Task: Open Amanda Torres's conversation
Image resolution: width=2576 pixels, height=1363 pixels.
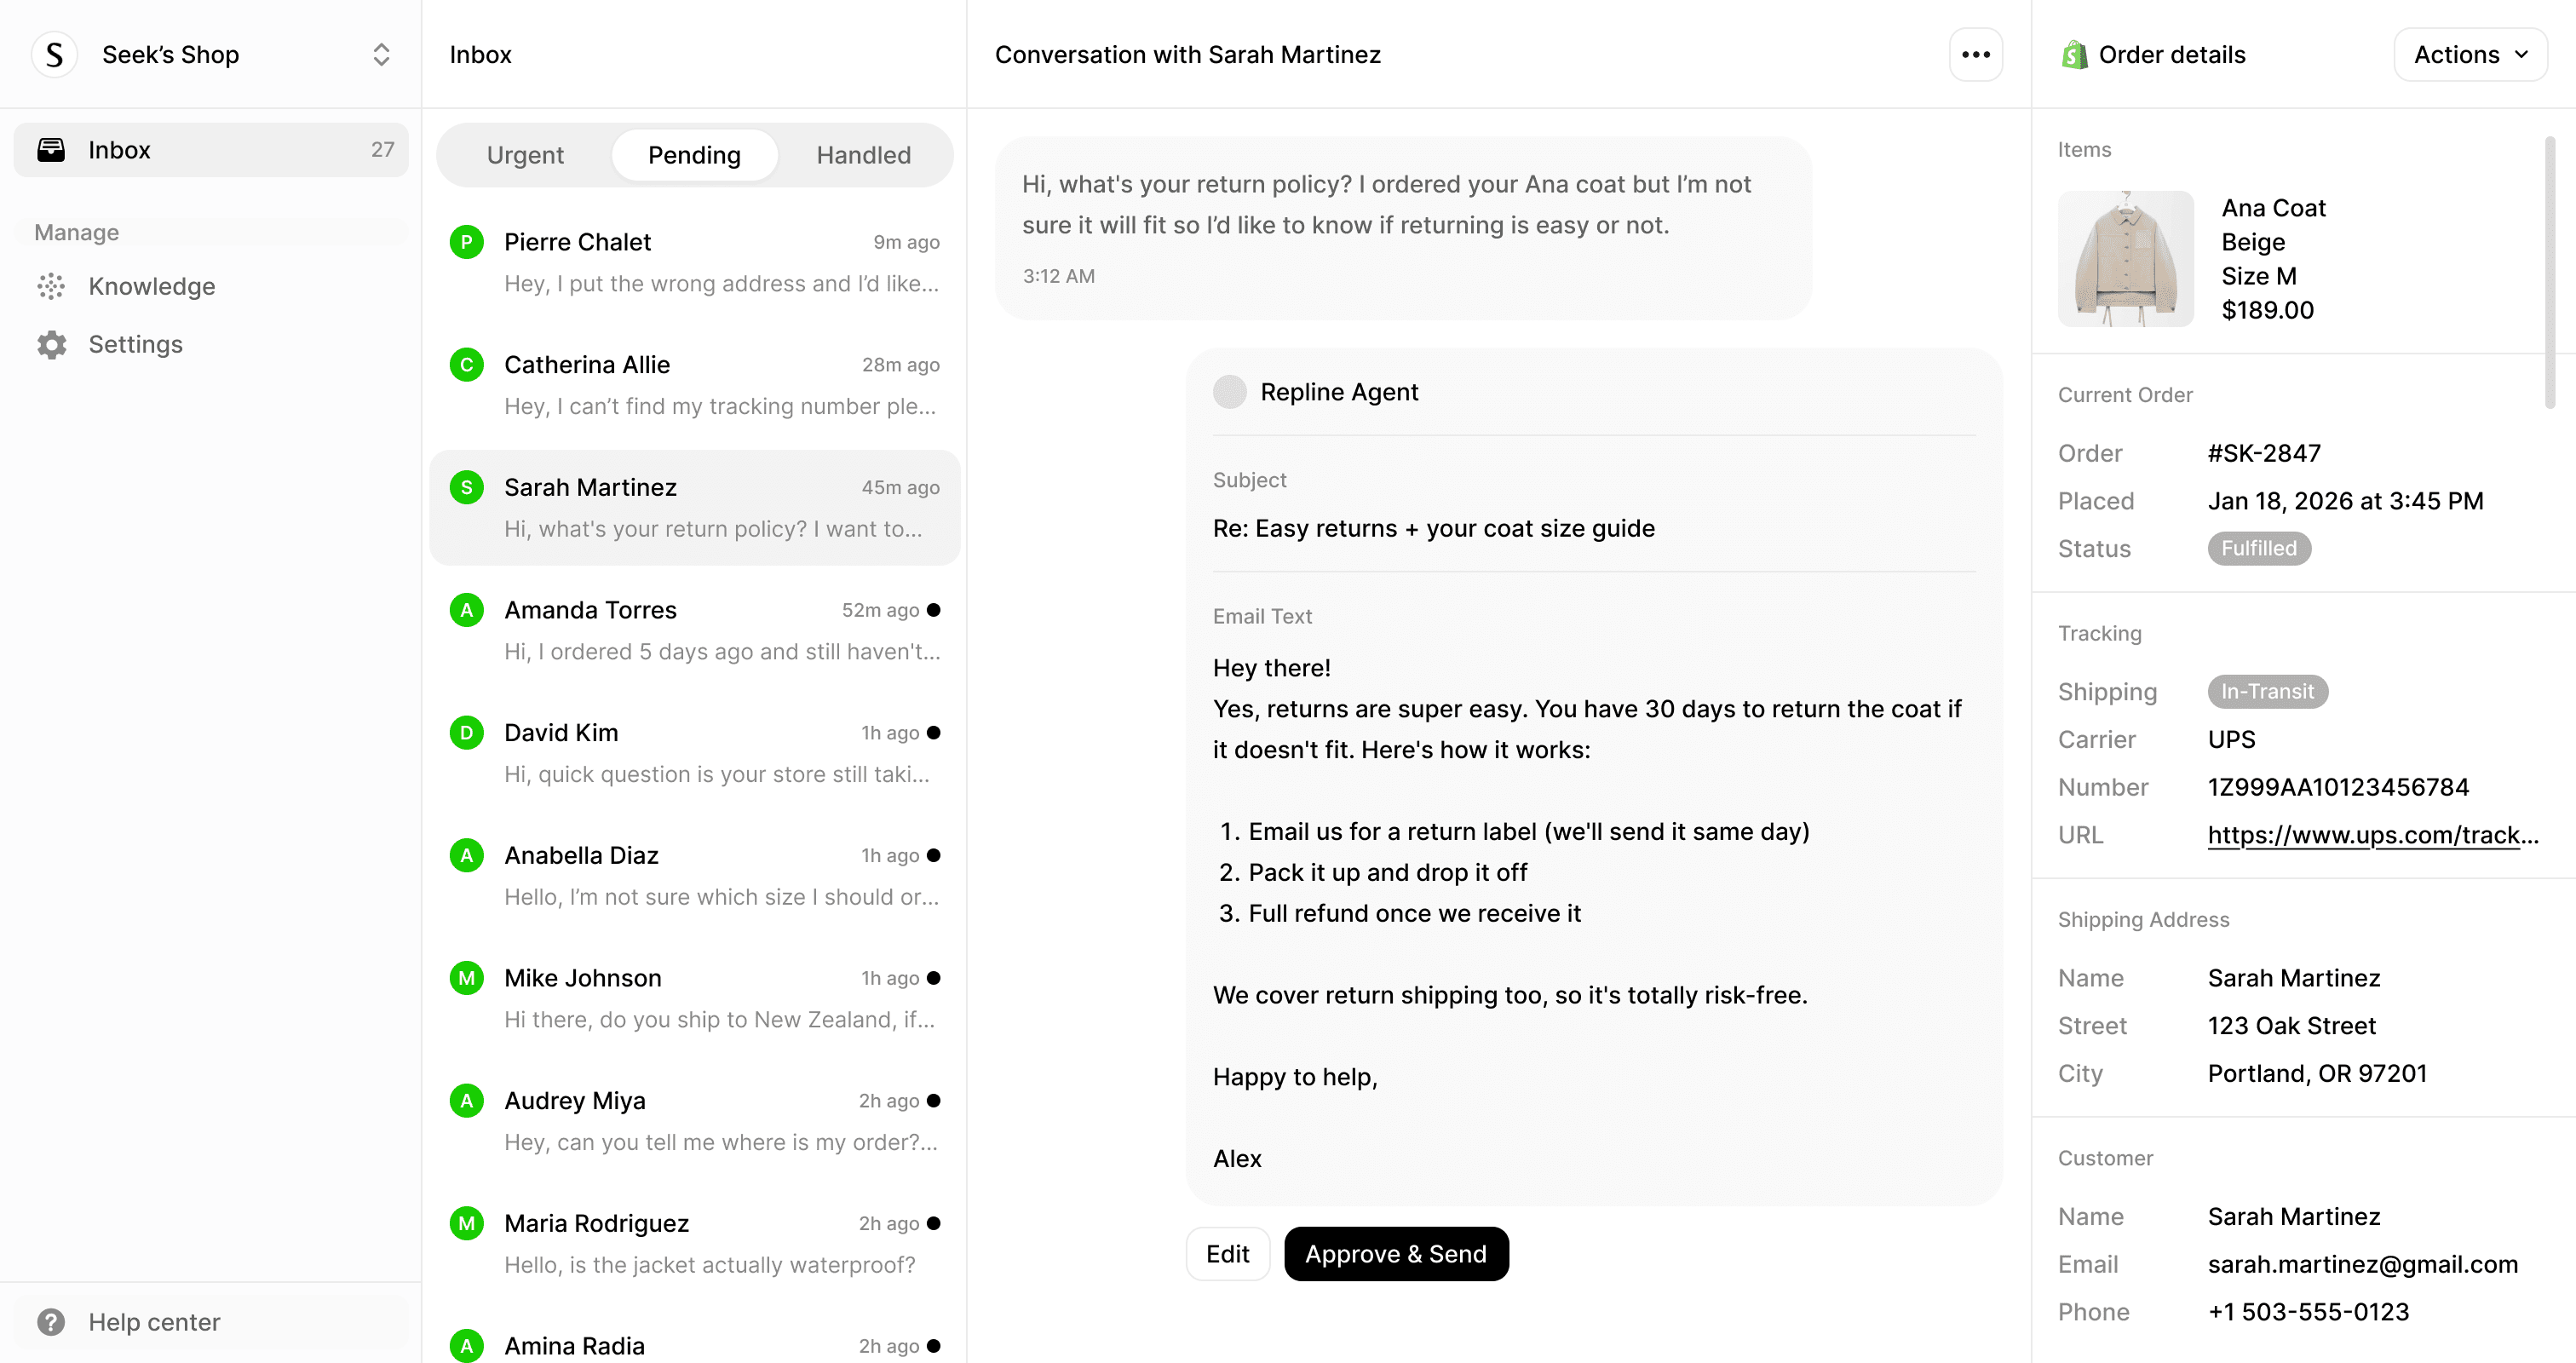Action: pyautogui.click(x=694, y=630)
